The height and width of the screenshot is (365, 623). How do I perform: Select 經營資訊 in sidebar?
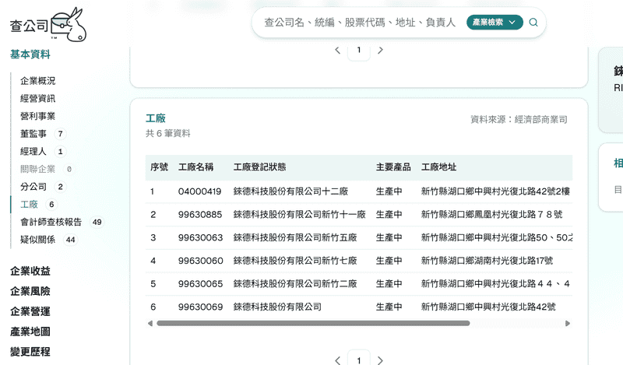pyautogui.click(x=37, y=99)
